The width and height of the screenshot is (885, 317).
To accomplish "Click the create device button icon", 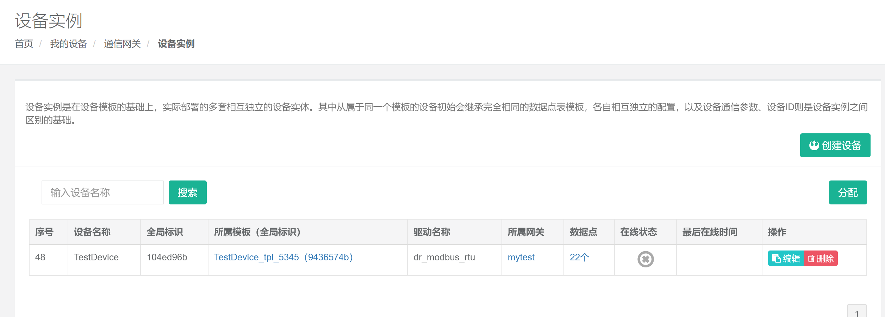I will click(x=814, y=145).
